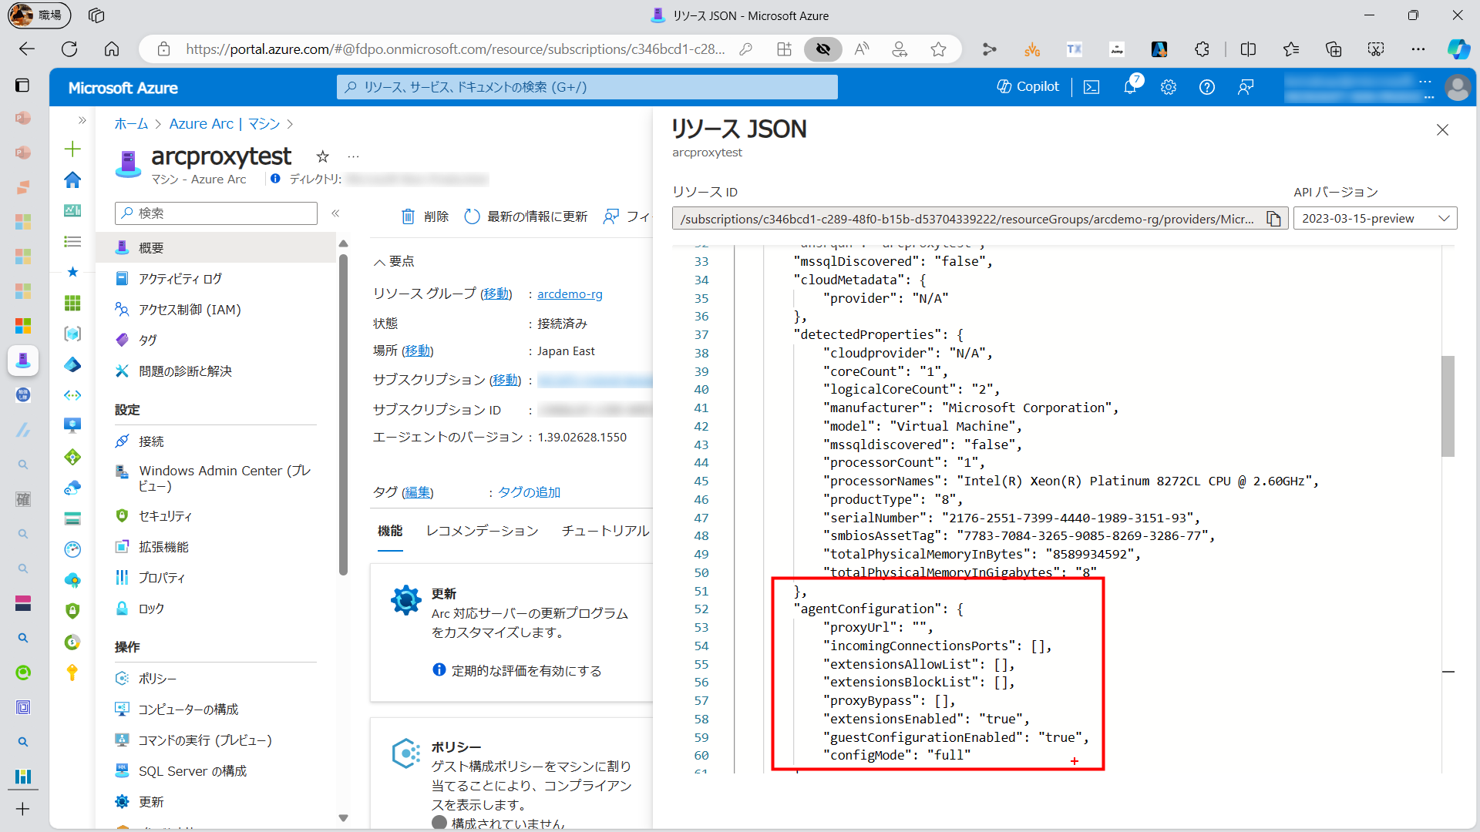Viewport: 1480px width, 832px height.
Task: Open arcdemo-rg resource group link
Action: click(x=570, y=294)
